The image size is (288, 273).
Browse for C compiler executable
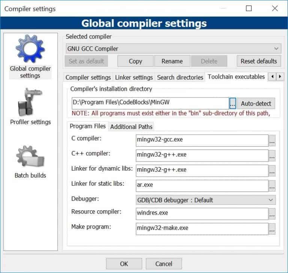point(272,141)
